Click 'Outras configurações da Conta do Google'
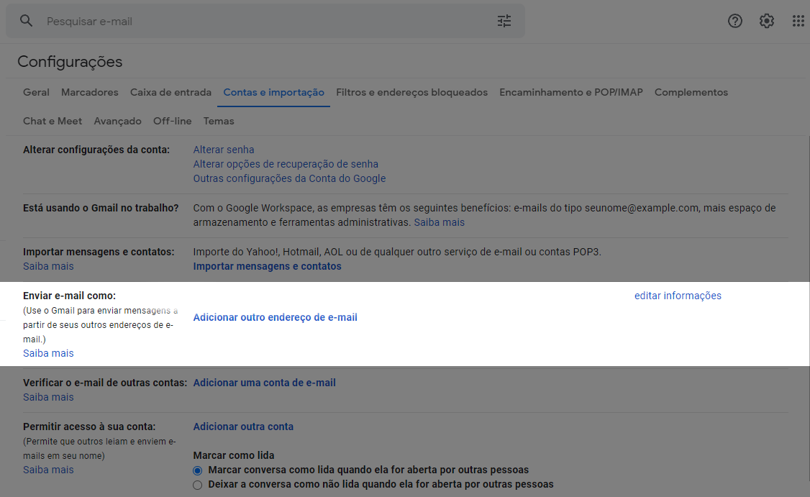This screenshot has height=497, width=810. click(x=289, y=179)
